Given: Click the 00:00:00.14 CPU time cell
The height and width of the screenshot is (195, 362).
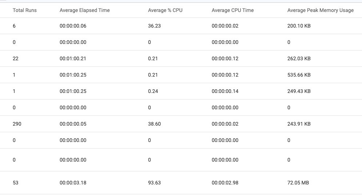Looking at the screenshot, I should click(x=225, y=91).
